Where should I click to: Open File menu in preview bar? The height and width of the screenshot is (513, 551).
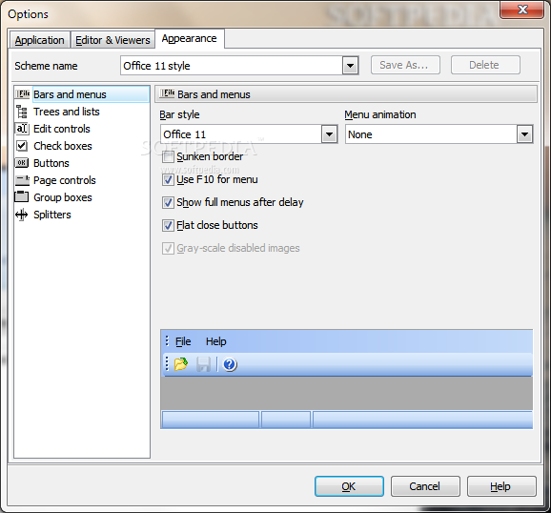tap(183, 341)
